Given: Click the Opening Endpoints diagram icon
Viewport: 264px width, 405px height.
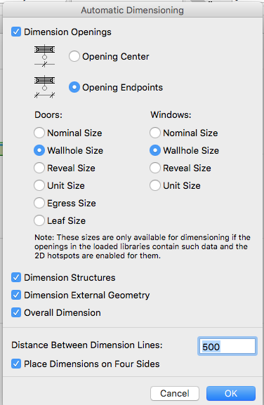Looking at the screenshot, I should (x=44, y=87).
